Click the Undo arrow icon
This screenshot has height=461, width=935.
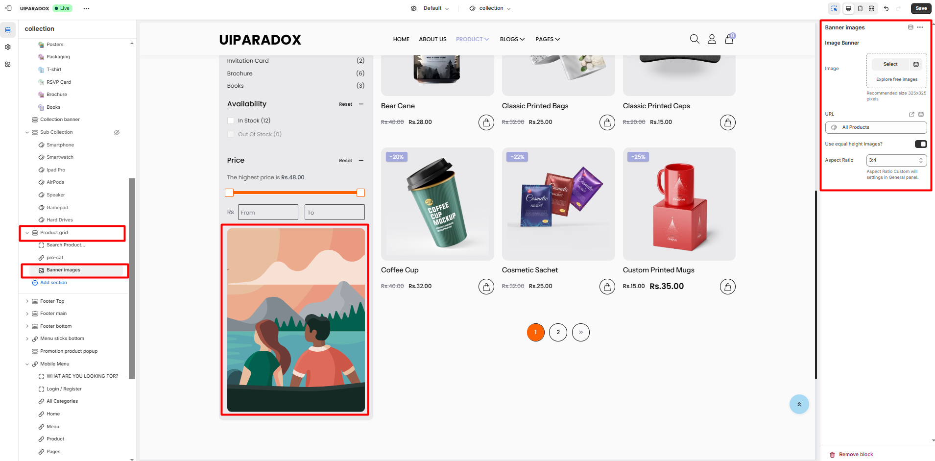(x=886, y=8)
